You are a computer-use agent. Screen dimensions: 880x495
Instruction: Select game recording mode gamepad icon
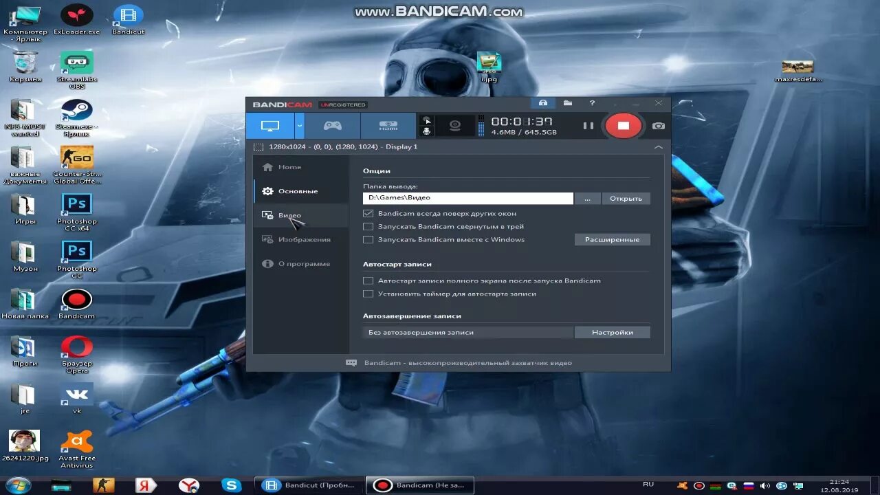[x=333, y=126]
